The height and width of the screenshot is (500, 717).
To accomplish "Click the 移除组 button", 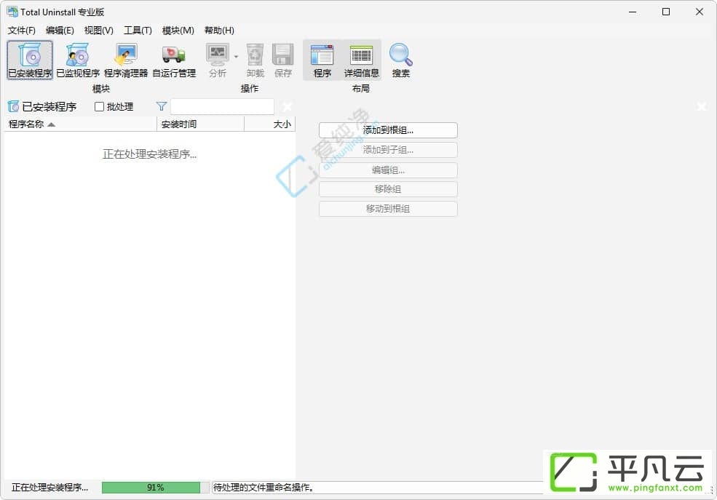I will [x=388, y=189].
